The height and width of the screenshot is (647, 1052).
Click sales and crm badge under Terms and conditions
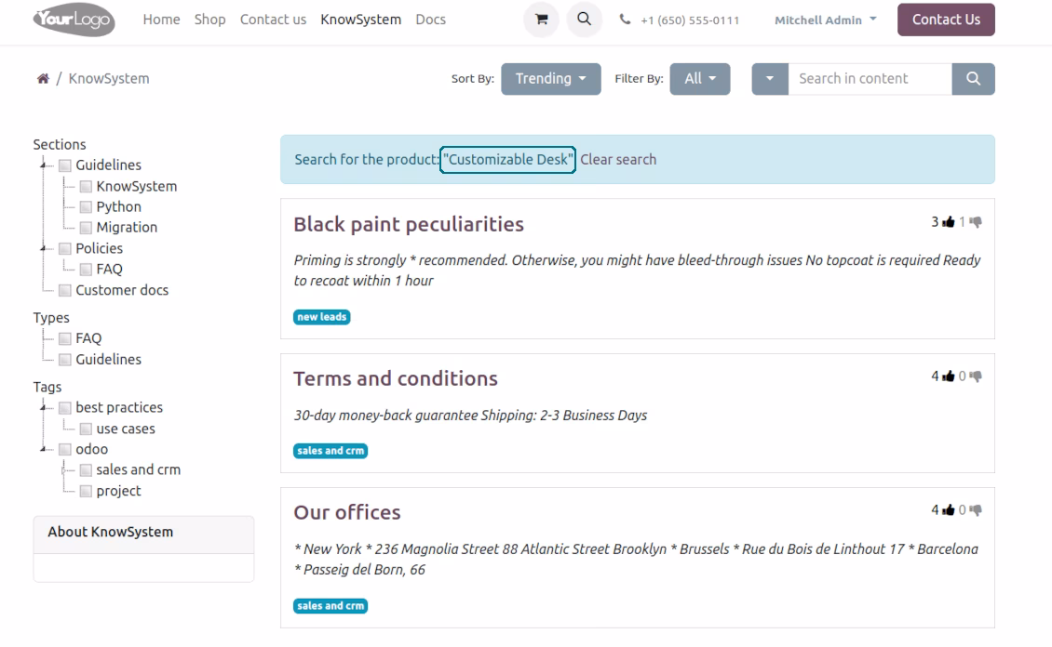pos(330,451)
